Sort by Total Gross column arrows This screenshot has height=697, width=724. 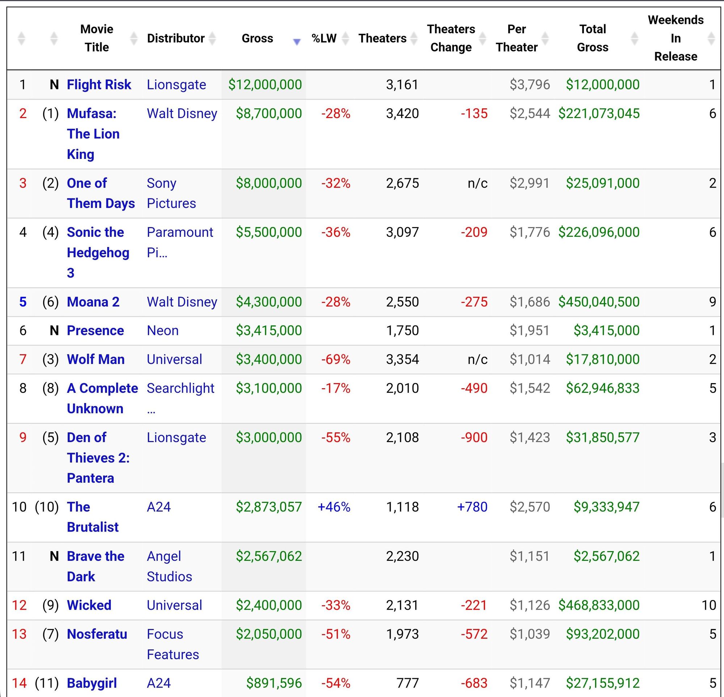(x=634, y=38)
